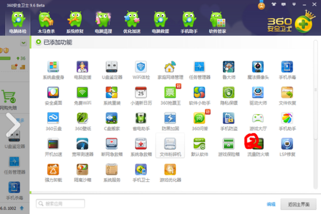
Task: Open 系统服务 tool
Action: [x=112, y=173]
